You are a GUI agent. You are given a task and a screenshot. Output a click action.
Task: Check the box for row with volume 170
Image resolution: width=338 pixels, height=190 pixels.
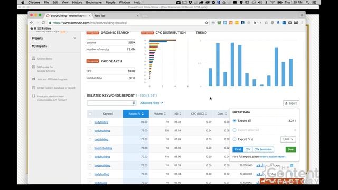tap(90, 131)
